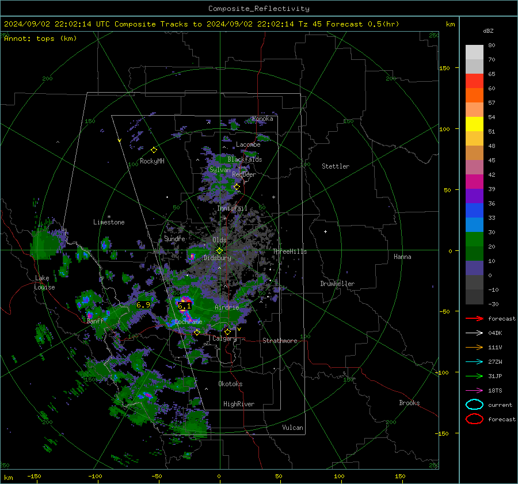Click the Vulcan city label

293,428
